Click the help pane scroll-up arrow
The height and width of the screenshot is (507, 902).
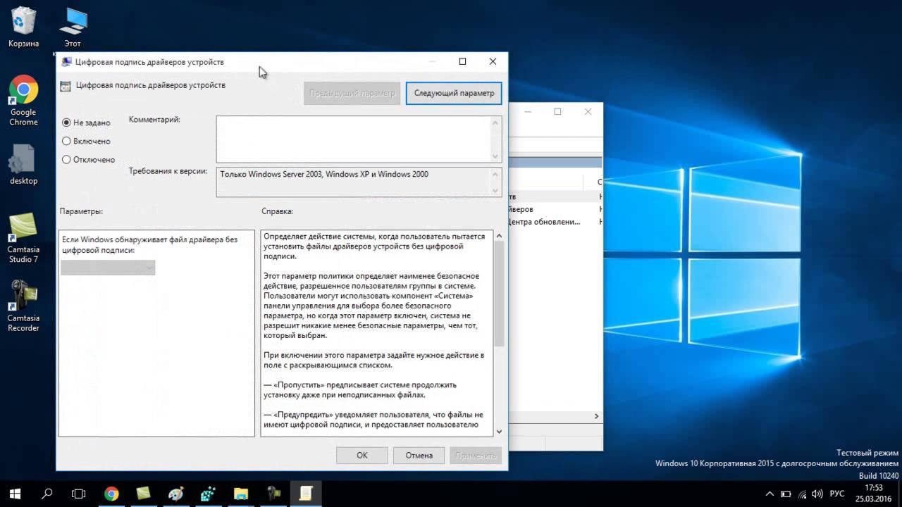[499, 236]
